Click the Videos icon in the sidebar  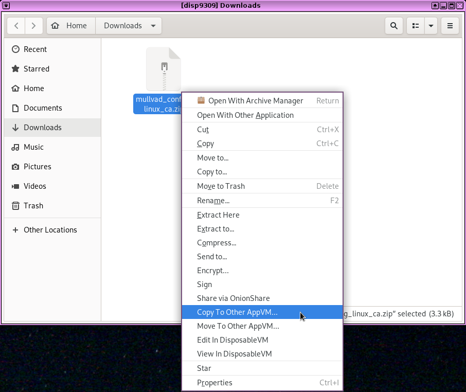click(15, 186)
